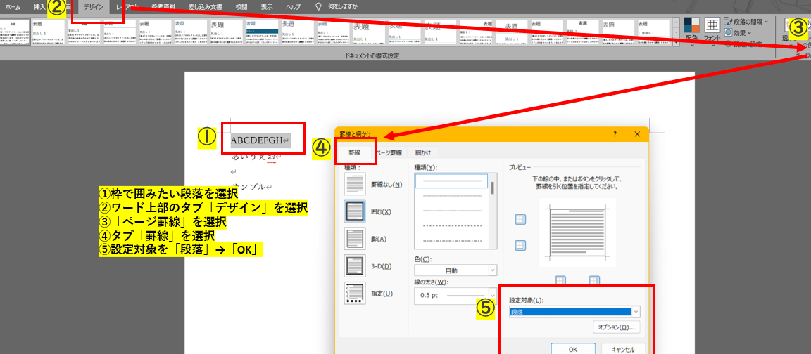Switch to the 網かけ tab
Viewport: 811px width, 354px height.
click(x=422, y=152)
